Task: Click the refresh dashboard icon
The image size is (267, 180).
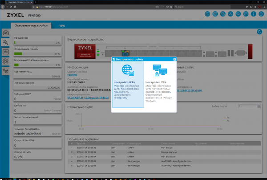Action: pyautogui.click(x=259, y=32)
